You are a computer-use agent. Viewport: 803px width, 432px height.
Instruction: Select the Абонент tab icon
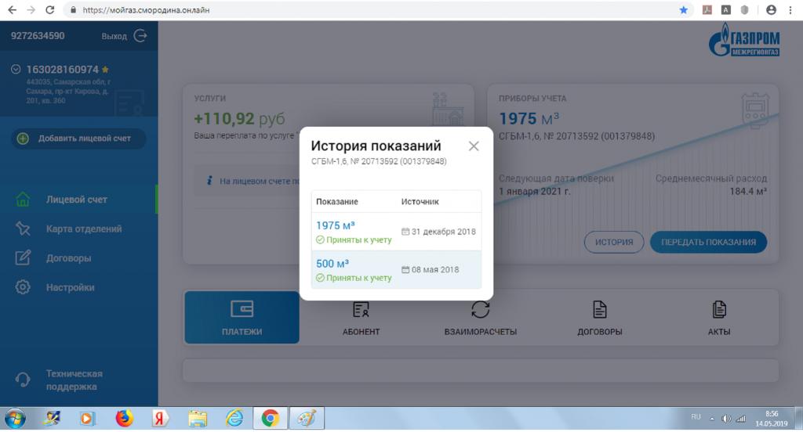point(361,310)
